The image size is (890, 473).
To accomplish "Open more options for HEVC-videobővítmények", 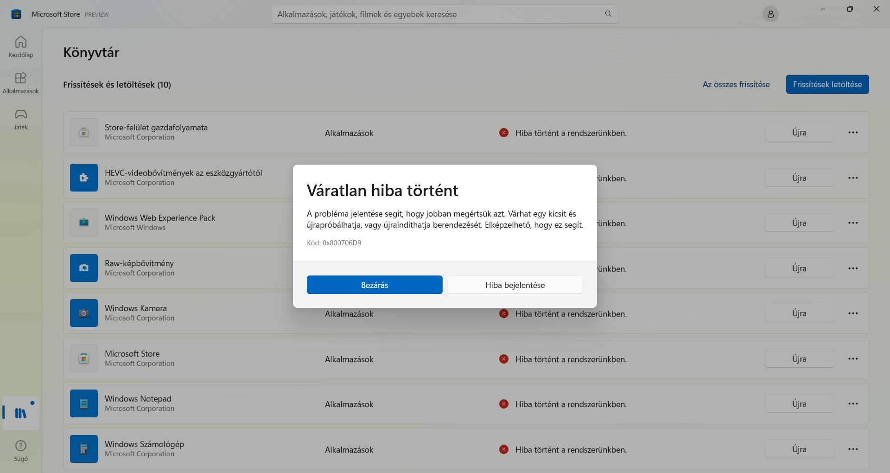I will coord(853,178).
